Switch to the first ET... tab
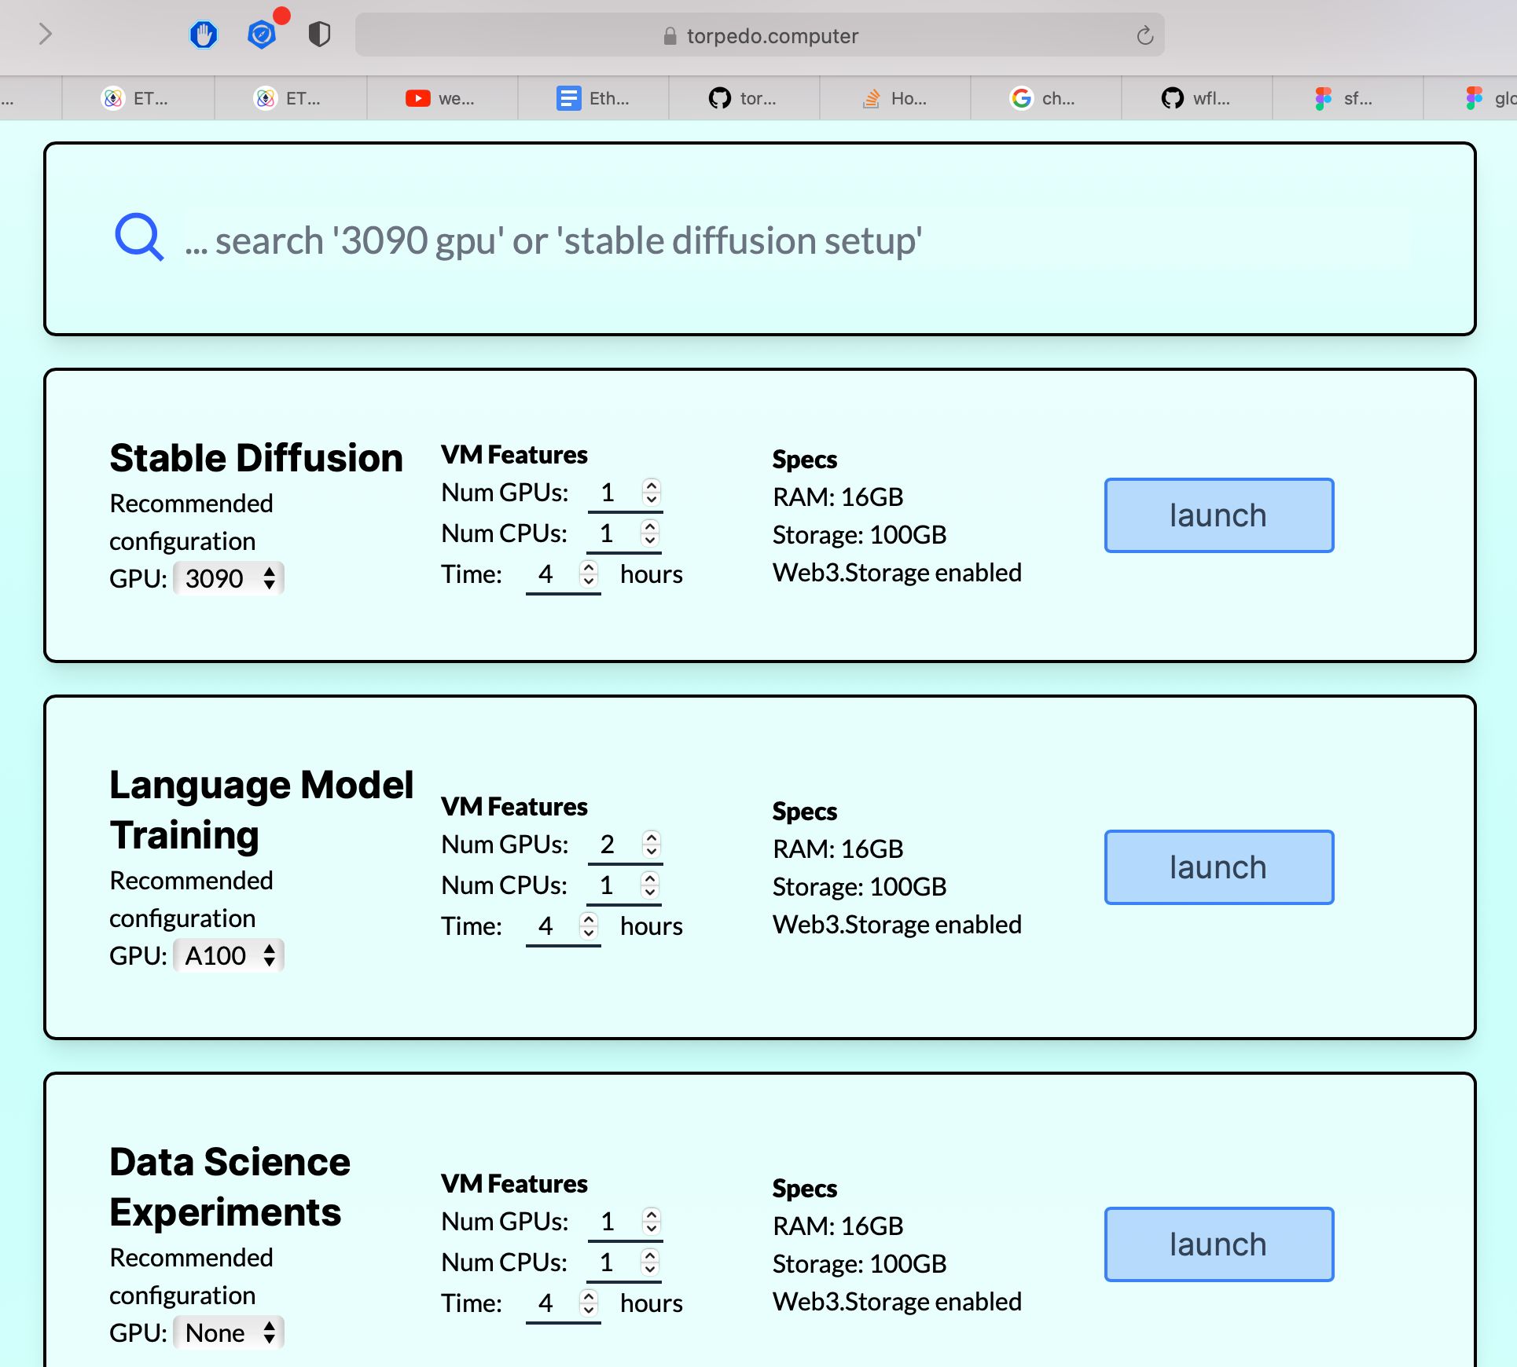The image size is (1517, 1367). [138, 98]
